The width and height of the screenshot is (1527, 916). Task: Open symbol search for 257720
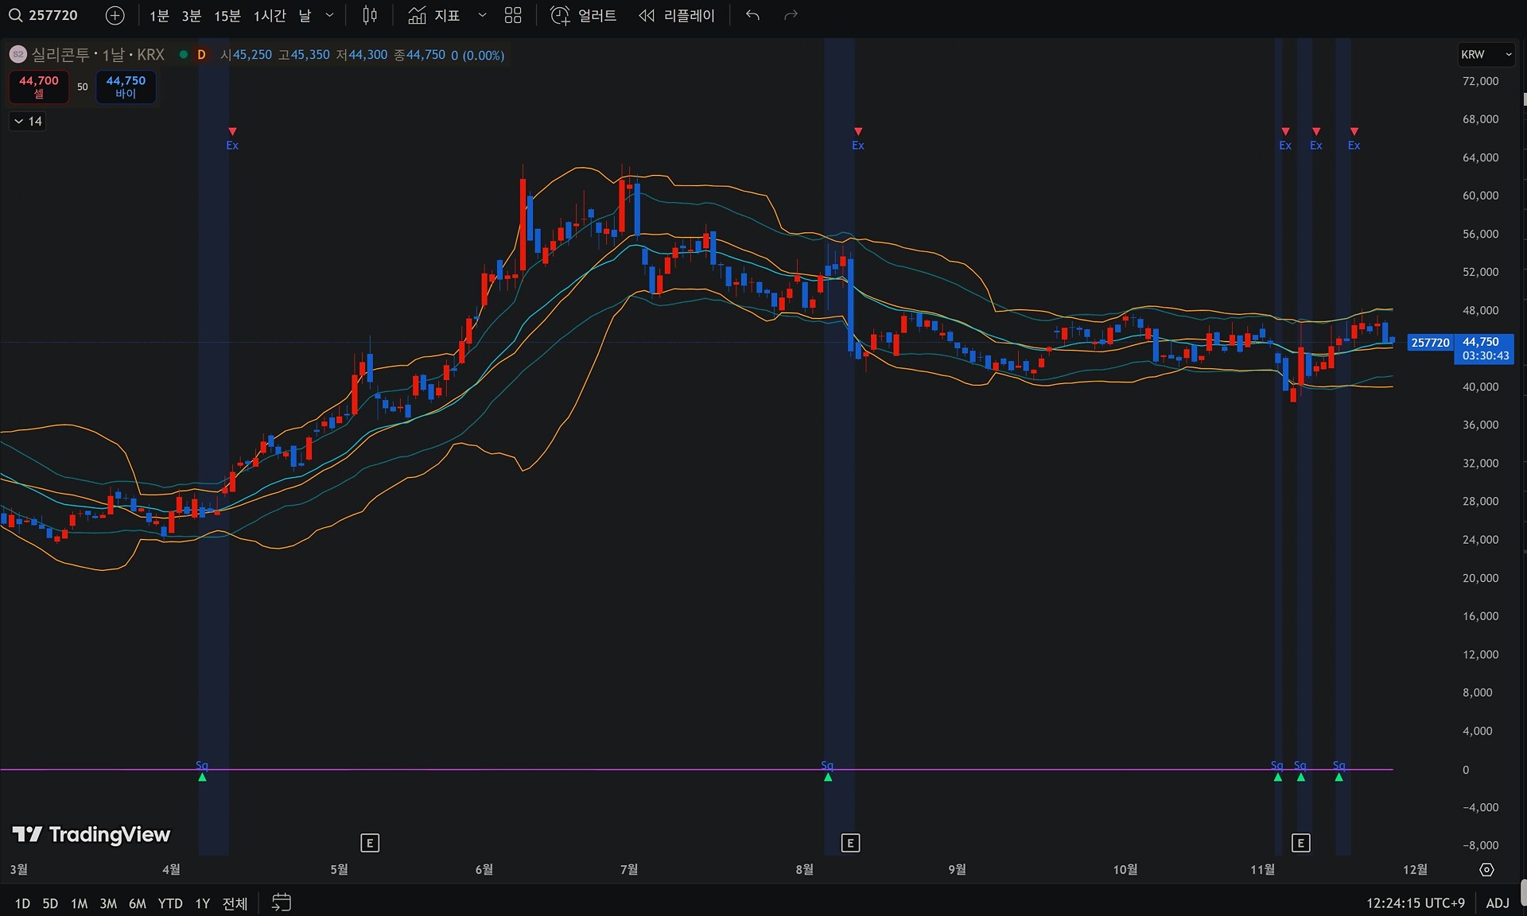[x=44, y=15]
